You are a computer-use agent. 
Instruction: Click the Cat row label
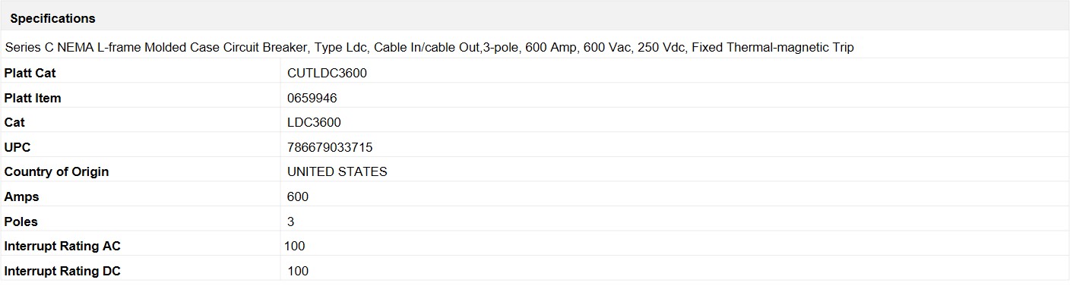click(14, 122)
